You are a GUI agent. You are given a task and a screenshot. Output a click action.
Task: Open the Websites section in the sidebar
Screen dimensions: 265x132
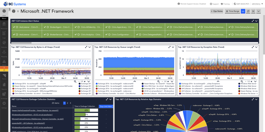[x=4, y=44]
